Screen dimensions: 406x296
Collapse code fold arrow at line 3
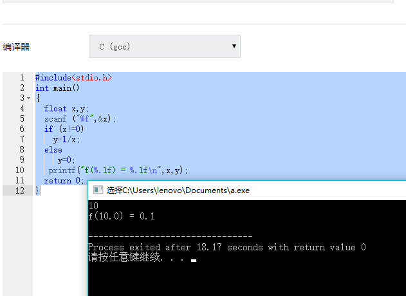pyautogui.click(x=29, y=98)
